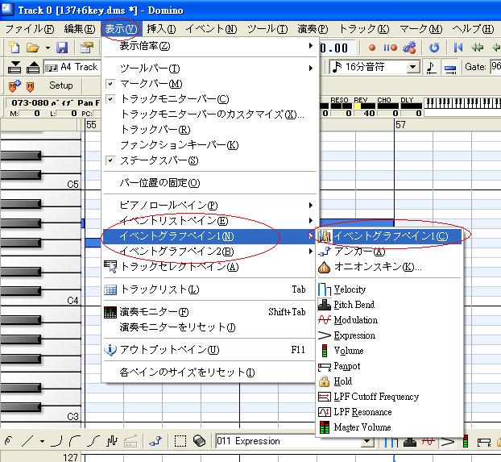Click Volume meter icon in bottom toolbar
Viewport: 501px width, 462px height.
466,442
